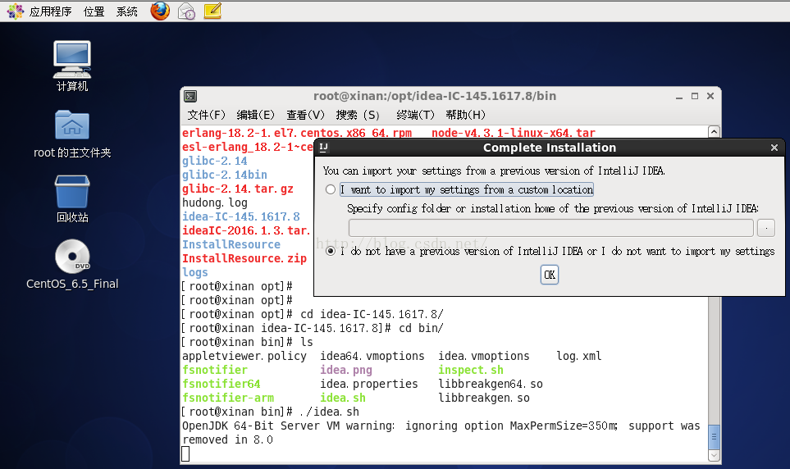Open the terminal 编辑(E) menu
The height and width of the screenshot is (469, 790).
pos(255,115)
